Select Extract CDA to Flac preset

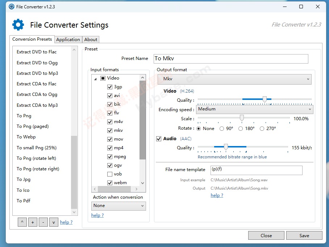pos(37,84)
